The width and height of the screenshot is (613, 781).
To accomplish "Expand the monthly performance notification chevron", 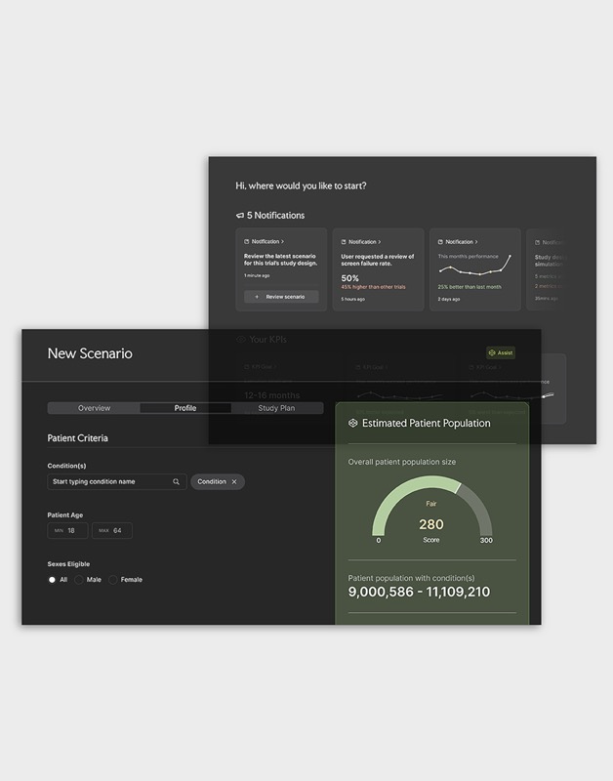I will point(476,241).
